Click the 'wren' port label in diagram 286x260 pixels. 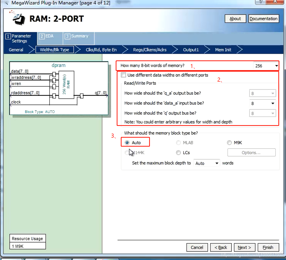point(16,84)
